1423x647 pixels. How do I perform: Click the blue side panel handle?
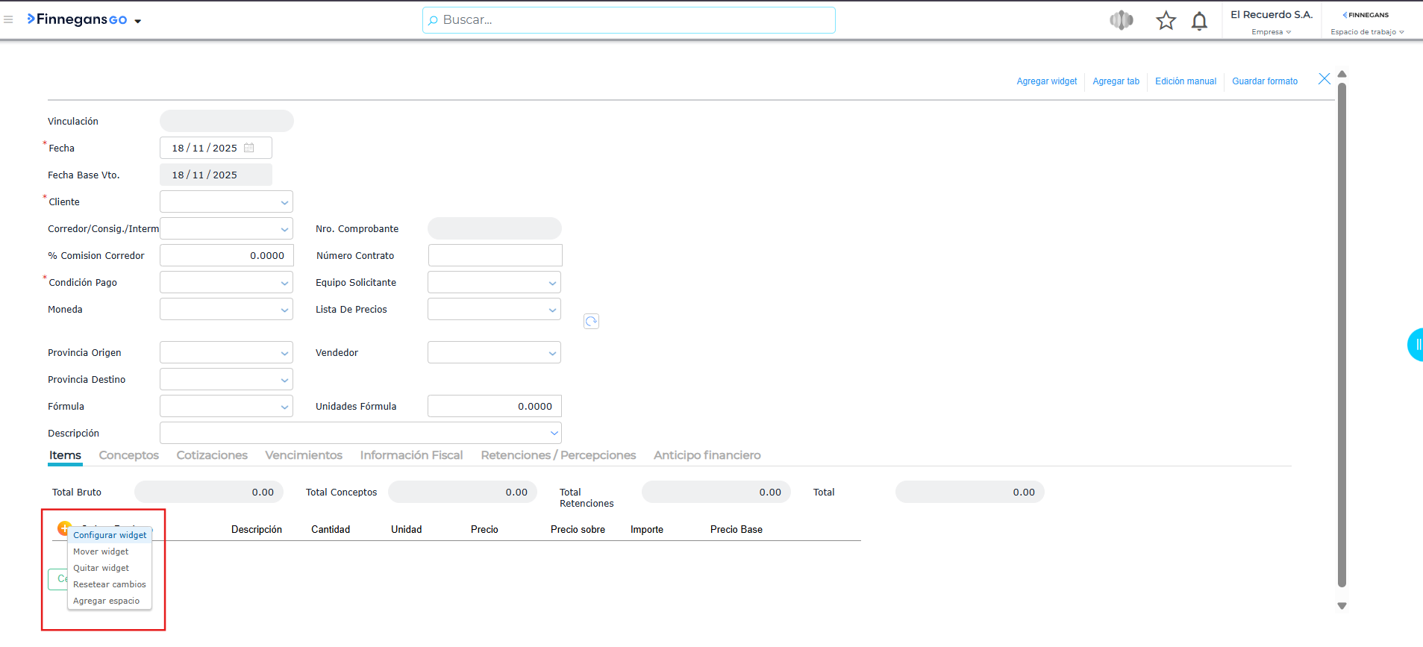click(x=1416, y=345)
